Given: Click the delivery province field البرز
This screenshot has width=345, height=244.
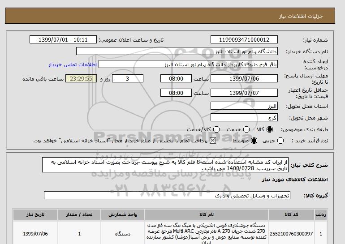Looking at the screenshot, I should coord(244,106).
